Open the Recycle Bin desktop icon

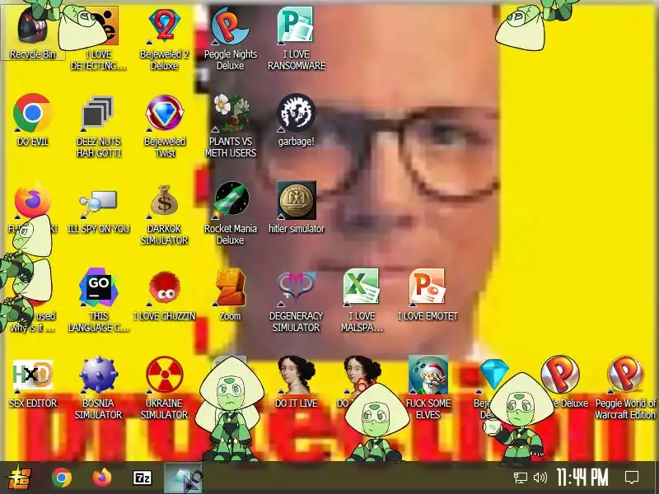pyautogui.click(x=32, y=33)
